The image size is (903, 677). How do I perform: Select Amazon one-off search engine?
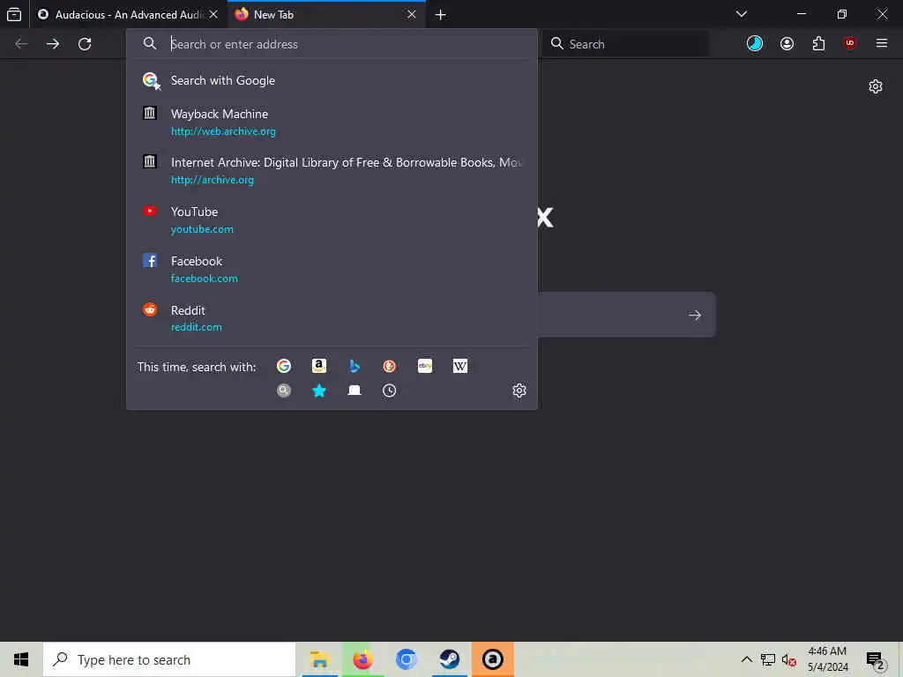coord(319,366)
